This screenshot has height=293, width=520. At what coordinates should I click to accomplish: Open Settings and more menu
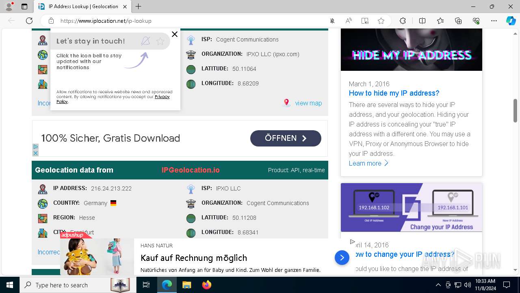pos(494,21)
